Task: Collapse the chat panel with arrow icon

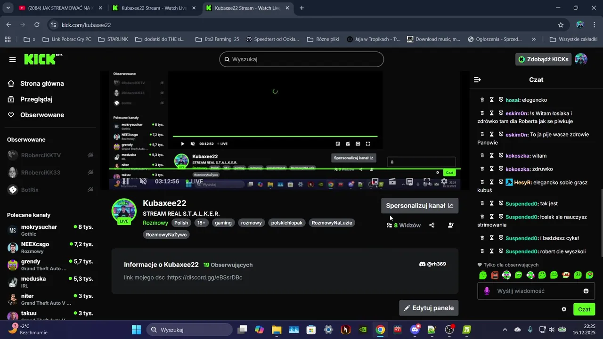Action: click(x=477, y=80)
